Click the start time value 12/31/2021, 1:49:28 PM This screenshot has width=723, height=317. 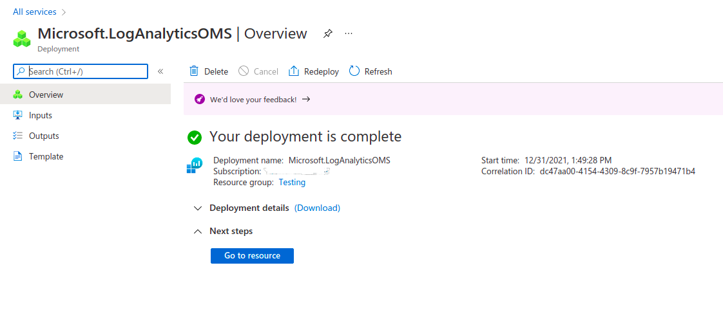point(568,160)
